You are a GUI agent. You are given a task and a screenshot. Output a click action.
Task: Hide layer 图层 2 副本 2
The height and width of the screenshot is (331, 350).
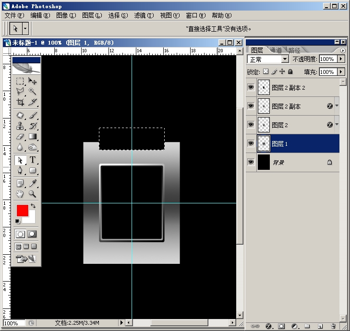tap(251, 87)
